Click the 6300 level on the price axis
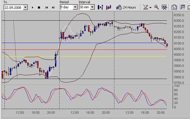Viewport: 190px width, 119px height. pos(179,21)
